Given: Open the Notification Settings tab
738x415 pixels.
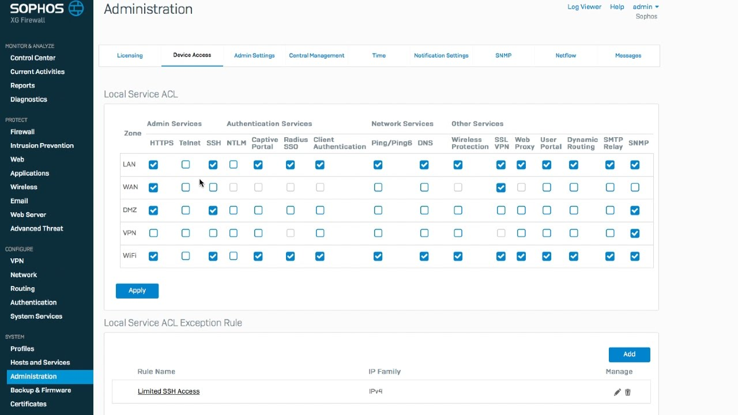Looking at the screenshot, I should [x=441, y=55].
